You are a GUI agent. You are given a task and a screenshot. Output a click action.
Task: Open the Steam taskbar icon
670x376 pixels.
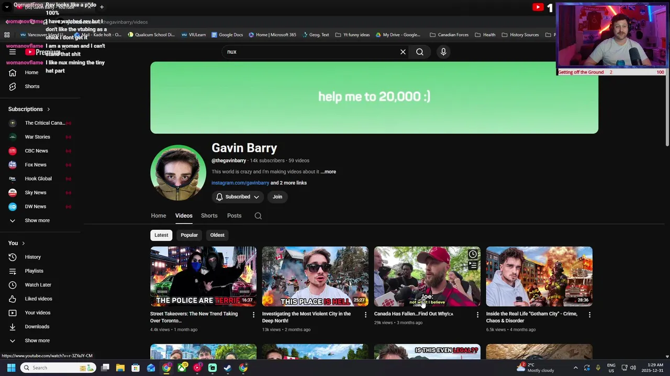(228, 368)
